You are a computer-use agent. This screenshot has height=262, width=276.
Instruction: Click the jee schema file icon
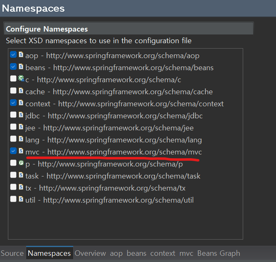tap(21, 127)
